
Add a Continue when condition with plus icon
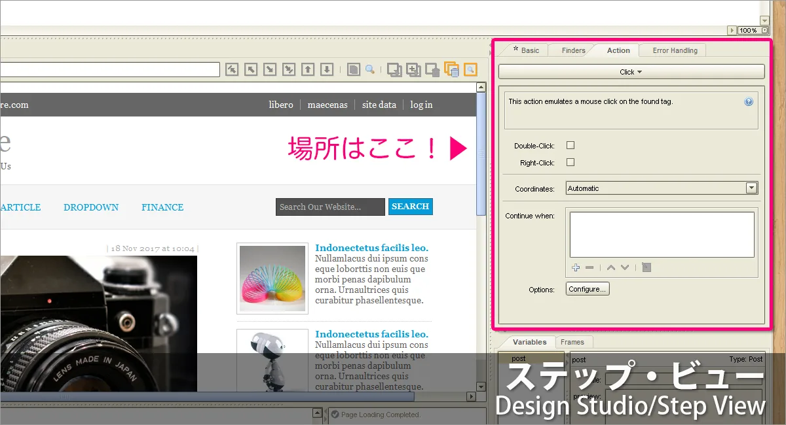[x=576, y=267]
